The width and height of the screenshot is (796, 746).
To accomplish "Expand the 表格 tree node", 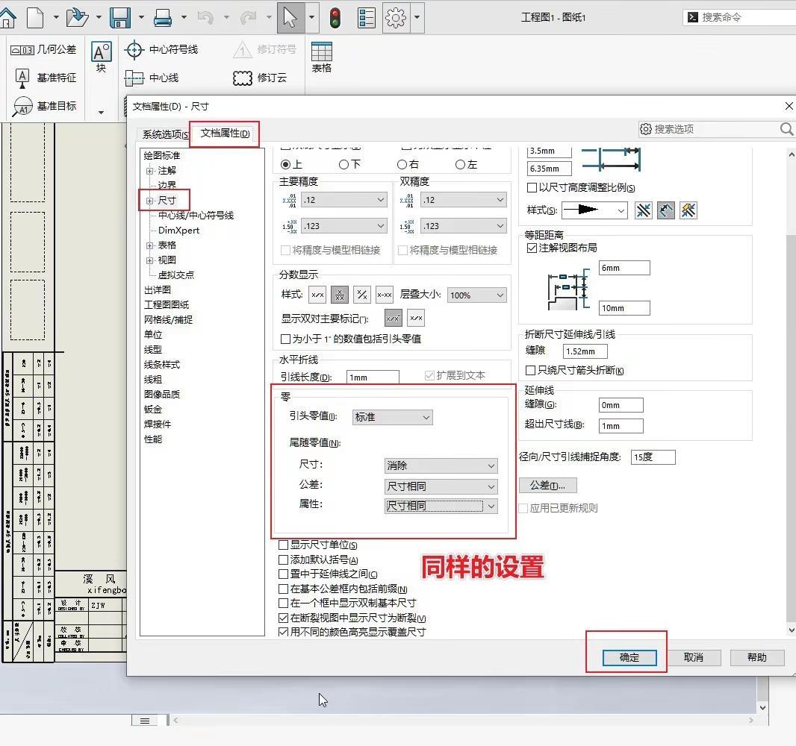I will 150,245.
